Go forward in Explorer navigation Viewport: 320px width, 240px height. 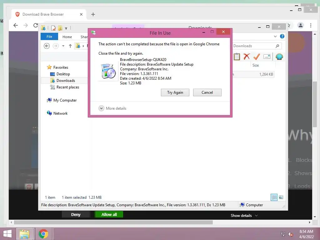(x=56, y=46)
